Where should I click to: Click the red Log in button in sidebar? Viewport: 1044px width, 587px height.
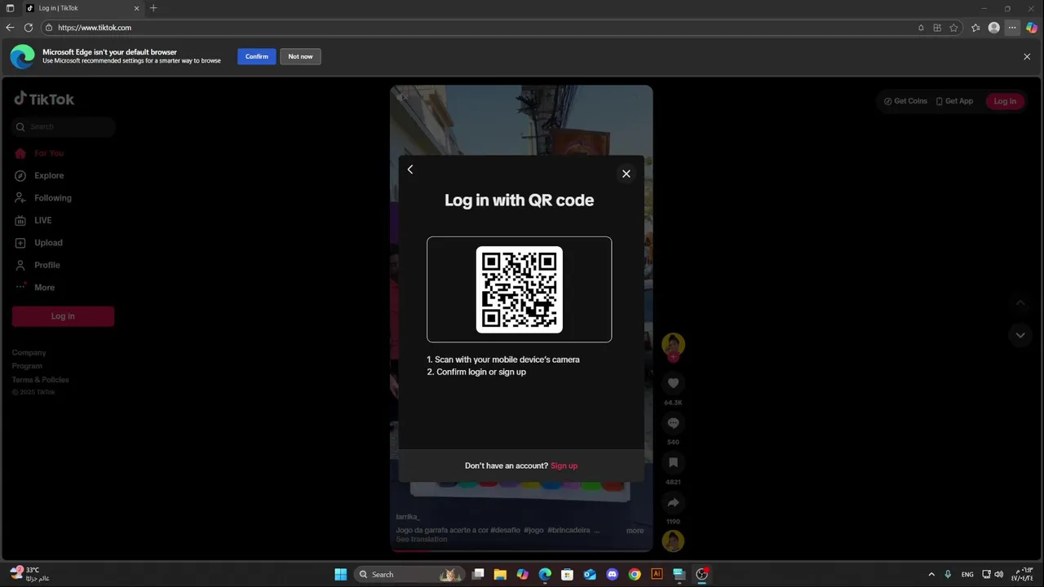click(x=63, y=316)
